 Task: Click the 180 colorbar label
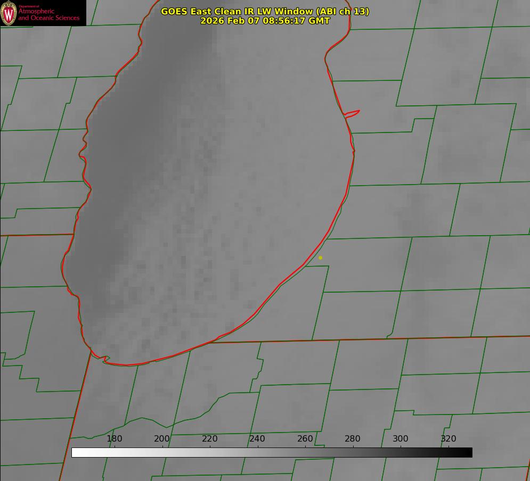114,438
